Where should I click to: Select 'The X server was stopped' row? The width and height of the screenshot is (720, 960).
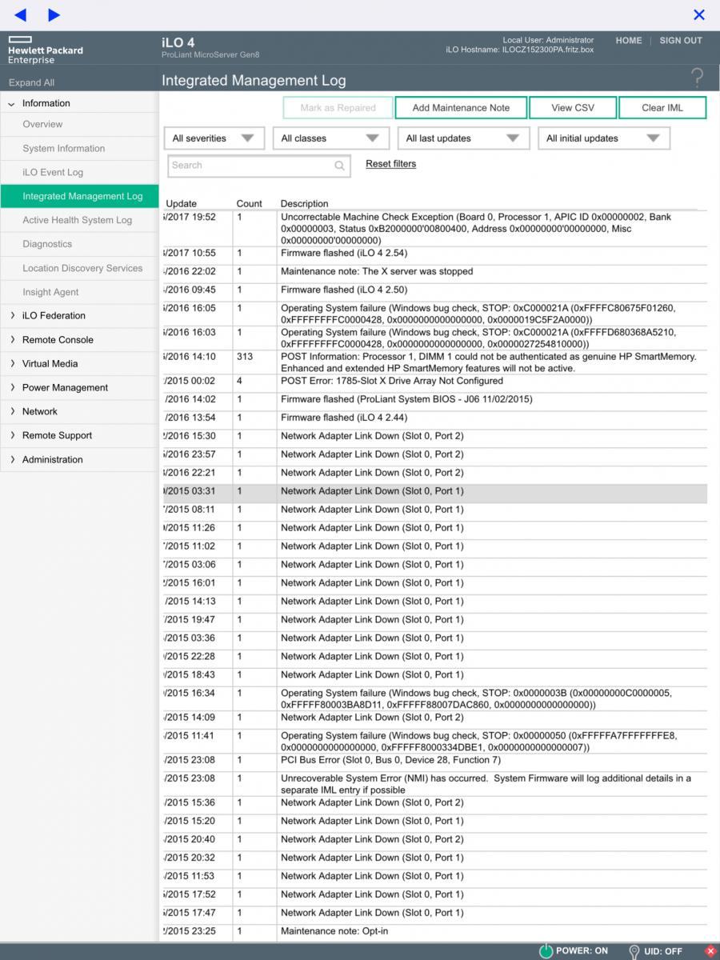click(434, 272)
